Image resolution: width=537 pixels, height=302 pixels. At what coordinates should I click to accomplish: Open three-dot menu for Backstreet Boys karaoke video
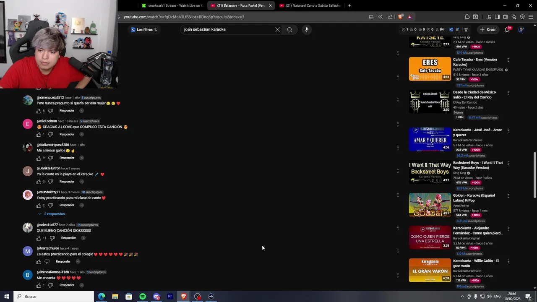click(x=508, y=163)
